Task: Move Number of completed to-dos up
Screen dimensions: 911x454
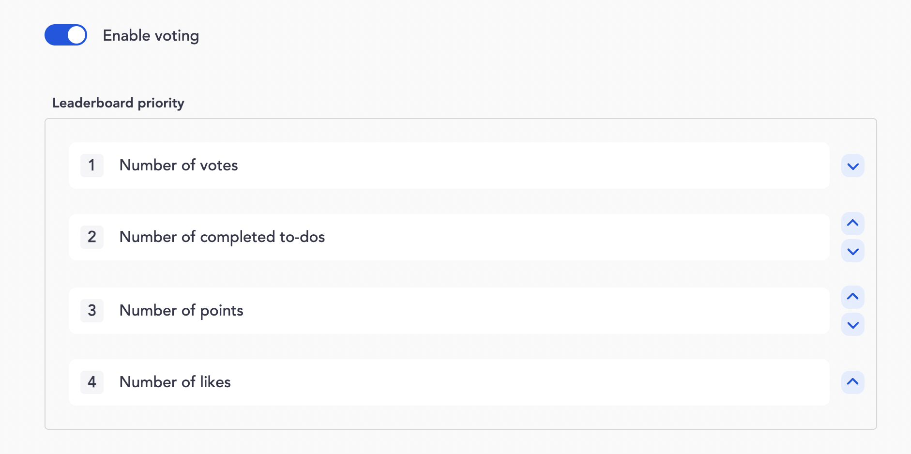Action: (852, 223)
